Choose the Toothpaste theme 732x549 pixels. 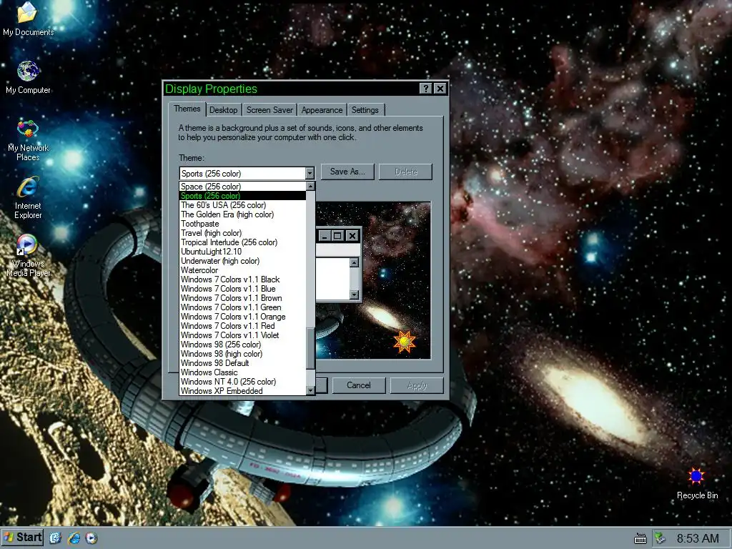click(x=243, y=224)
